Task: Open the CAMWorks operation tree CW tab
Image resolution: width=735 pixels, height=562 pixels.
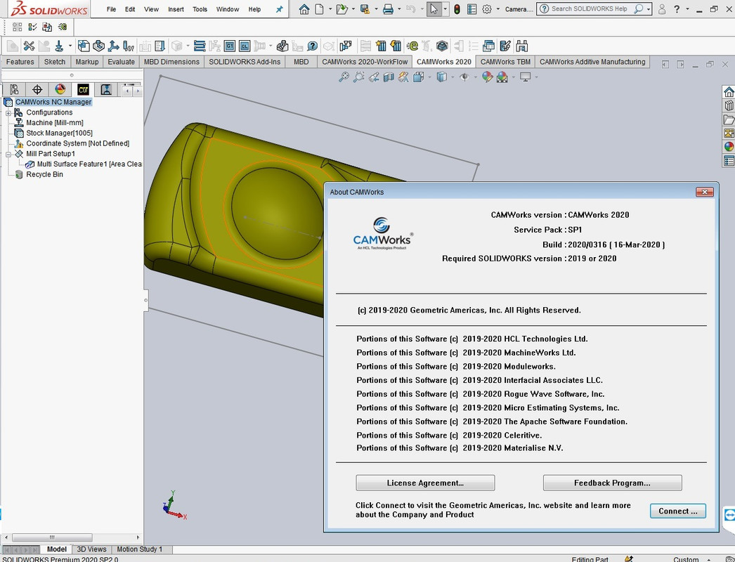Action: [83, 89]
